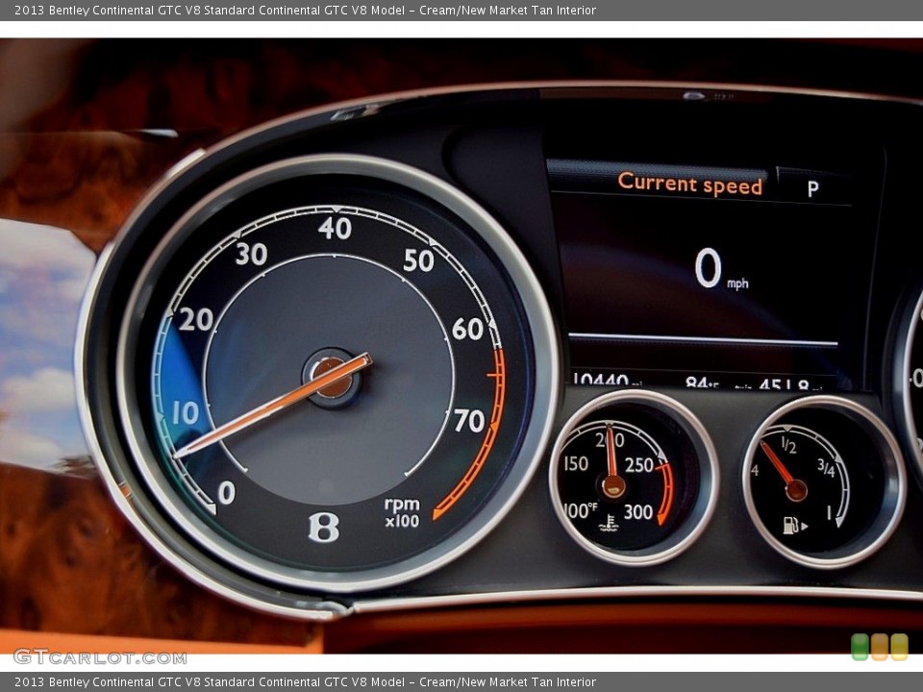This screenshot has width=923, height=692.
Task: Click the 'Current speed' display heading
Action: tap(690, 184)
